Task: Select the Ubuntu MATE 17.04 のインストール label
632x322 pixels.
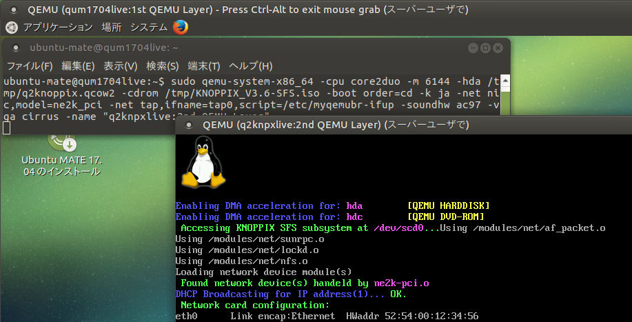Action: click(x=61, y=165)
